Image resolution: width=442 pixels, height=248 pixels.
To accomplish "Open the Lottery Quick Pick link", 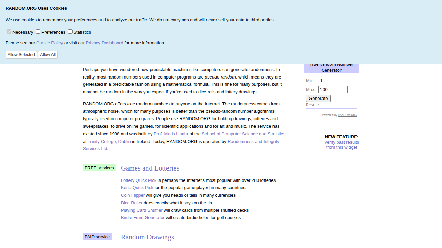I will [138, 180].
